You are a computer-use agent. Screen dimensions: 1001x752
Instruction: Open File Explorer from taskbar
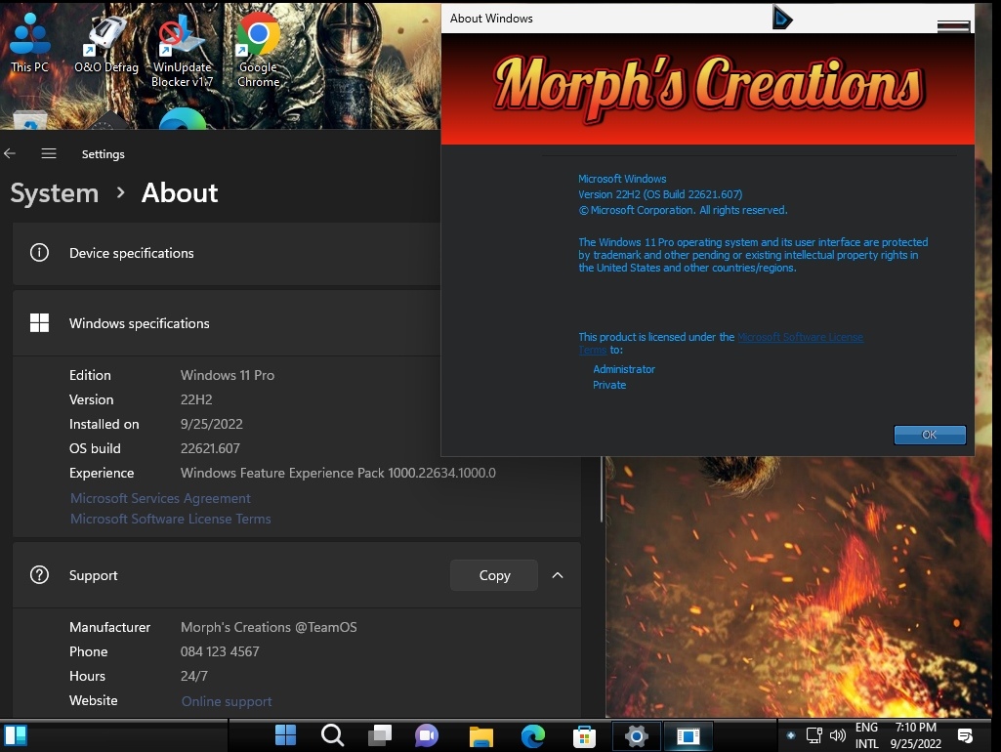pos(480,736)
